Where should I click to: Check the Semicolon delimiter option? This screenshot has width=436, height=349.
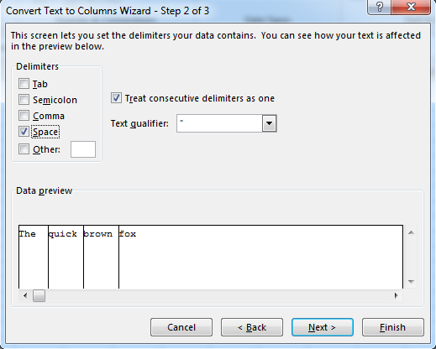point(24,99)
